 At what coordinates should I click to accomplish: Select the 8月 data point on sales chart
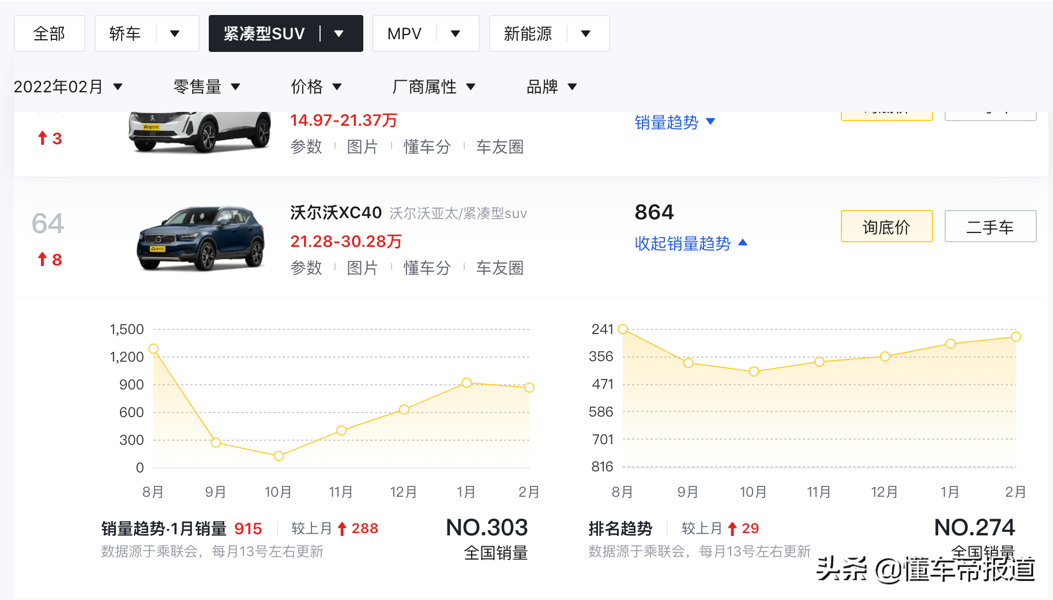click(x=153, y=348)
